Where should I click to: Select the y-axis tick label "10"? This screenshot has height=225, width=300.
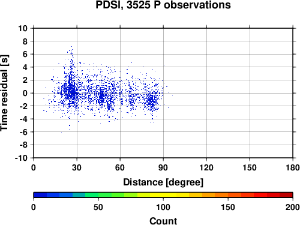click(23, 28)
